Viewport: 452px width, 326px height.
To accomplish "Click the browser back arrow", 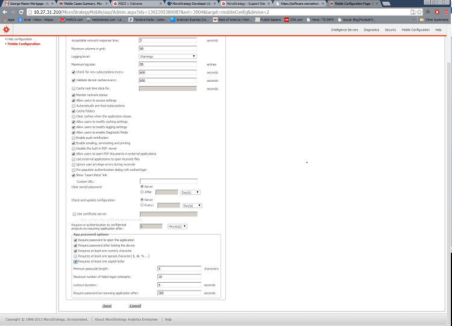I will click(x=4, y=12).
